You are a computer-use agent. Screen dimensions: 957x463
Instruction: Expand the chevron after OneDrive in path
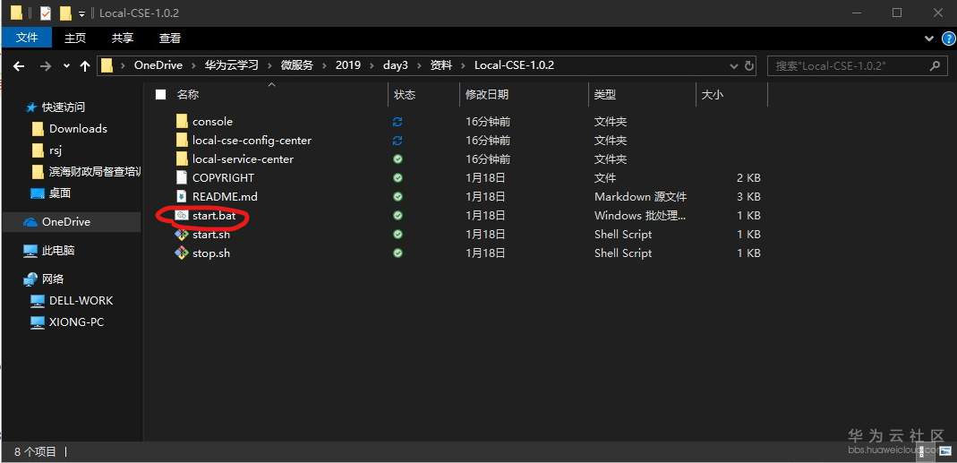click(193, 65)
